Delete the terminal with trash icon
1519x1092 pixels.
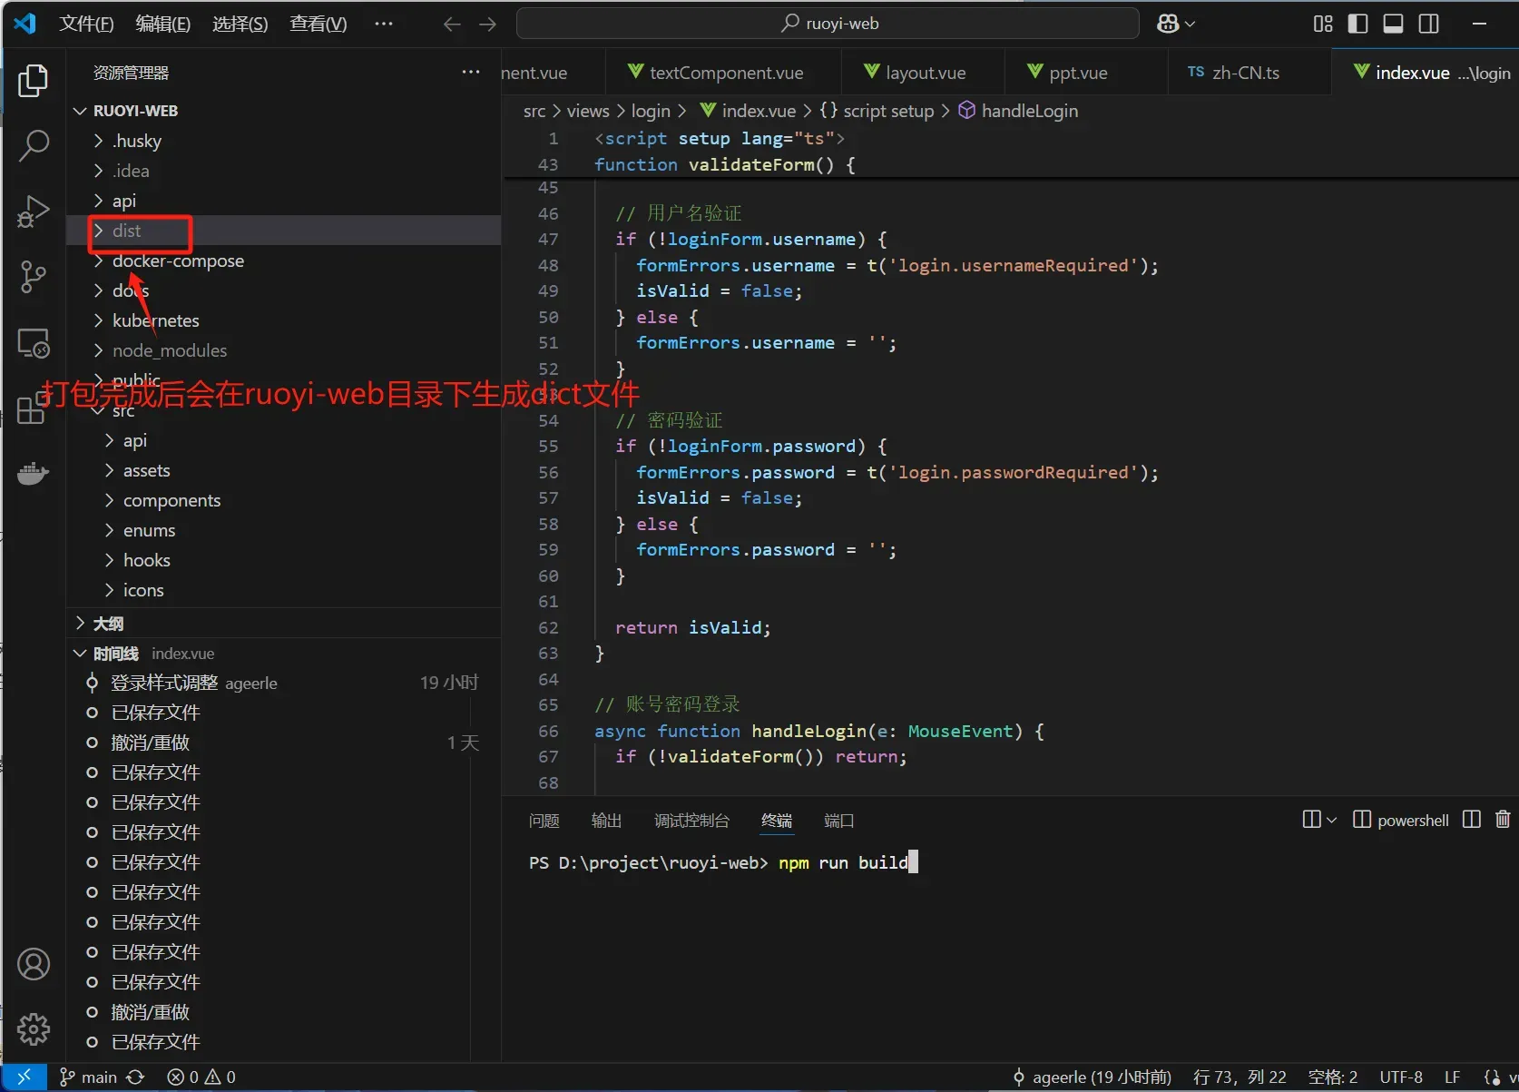coord(1503,820)
